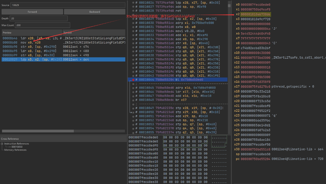Viewport: 326px width, 184px height.
Task: Select highlighted trace row 00010829 ldp x3, x2
Action: (x=63, y=59)
